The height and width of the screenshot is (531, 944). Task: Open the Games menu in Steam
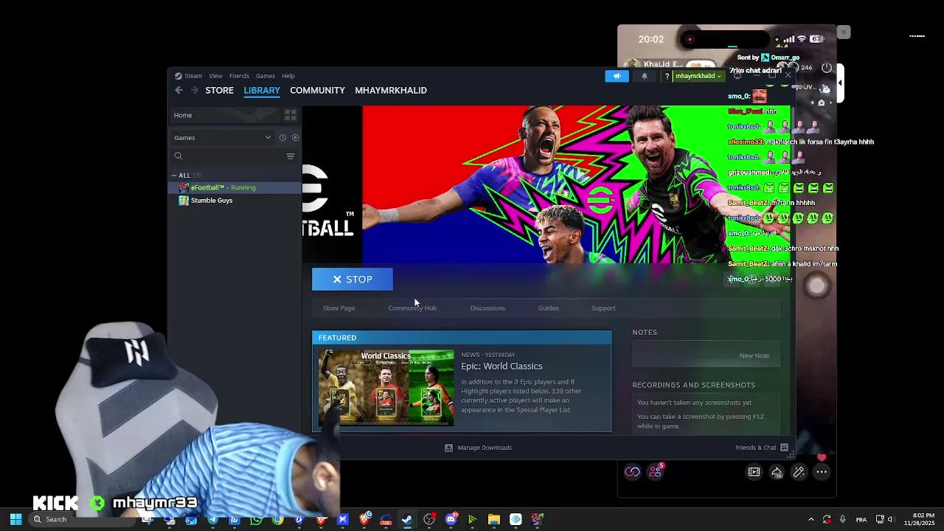pos(265,76)
